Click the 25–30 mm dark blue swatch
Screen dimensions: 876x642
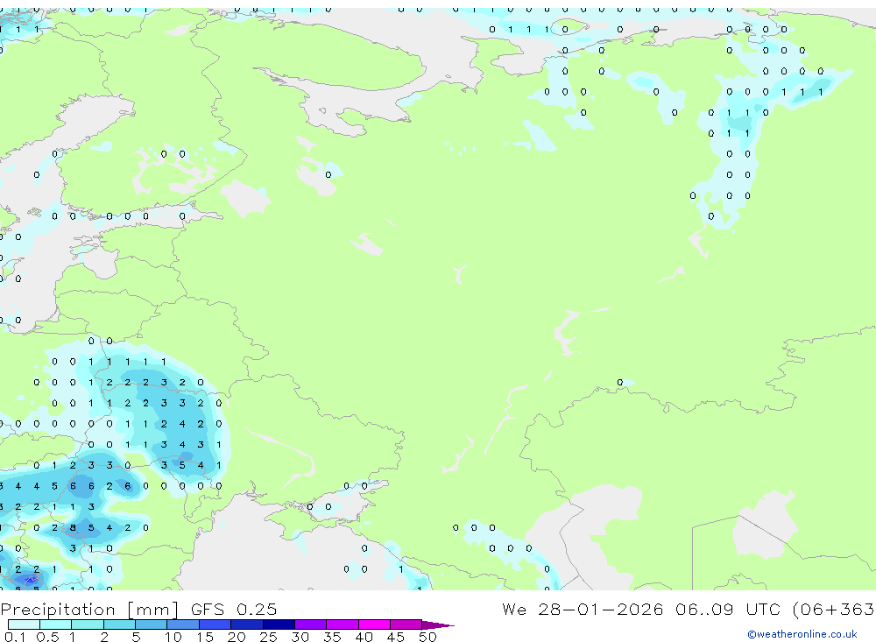[x=279, y=624]
